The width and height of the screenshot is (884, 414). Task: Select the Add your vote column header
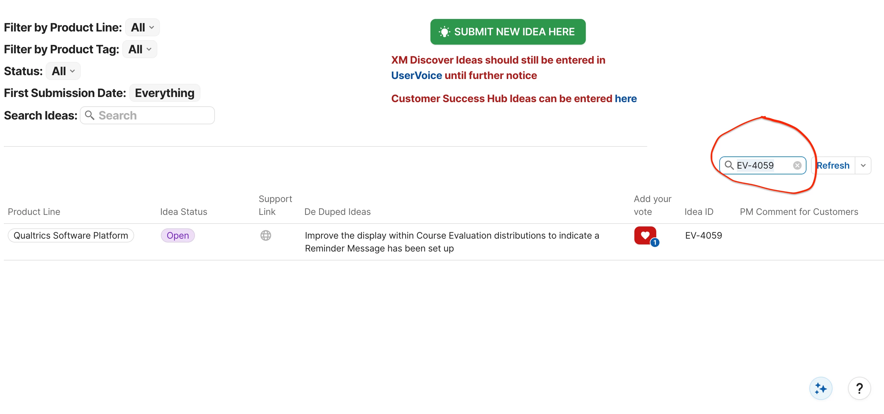click(652, 205)
